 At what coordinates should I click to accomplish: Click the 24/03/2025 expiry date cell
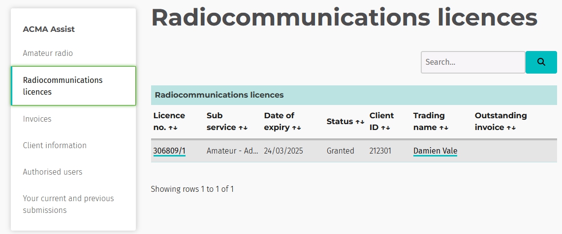[283, 151]
